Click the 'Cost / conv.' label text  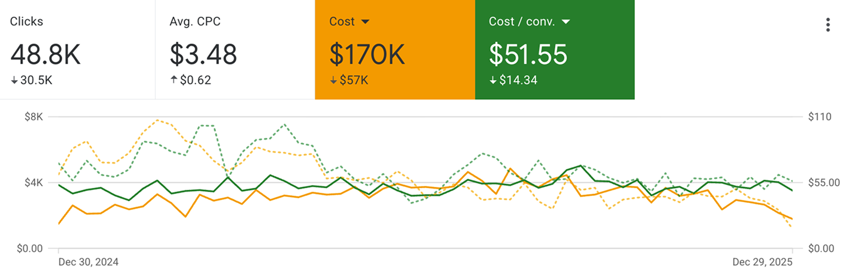(522, 22)
